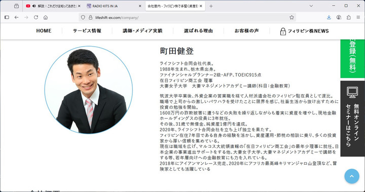Go to フィリピン株NEWS page

click(304, 31)
